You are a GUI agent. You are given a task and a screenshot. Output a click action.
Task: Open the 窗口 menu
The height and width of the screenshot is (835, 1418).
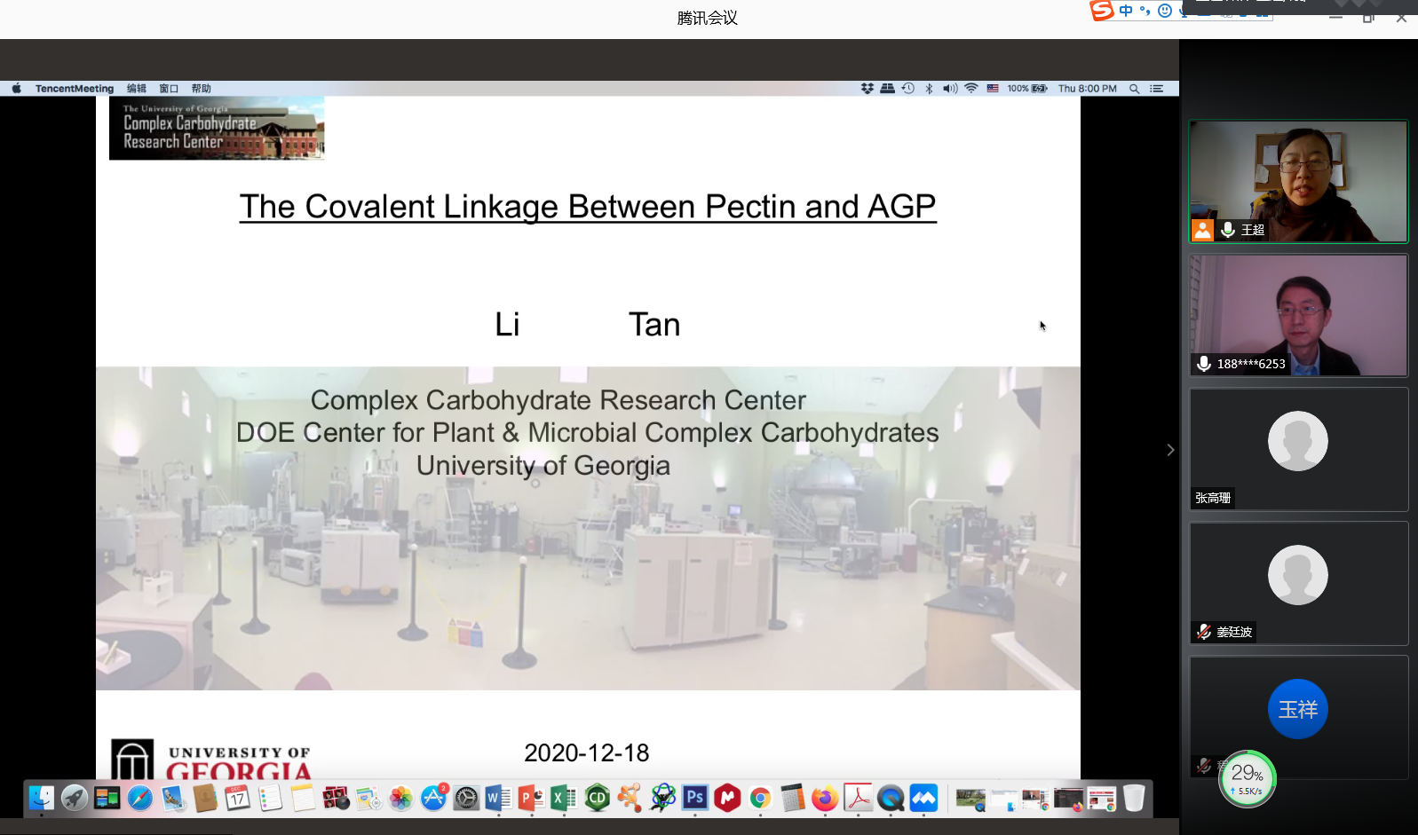pos(169,89)
